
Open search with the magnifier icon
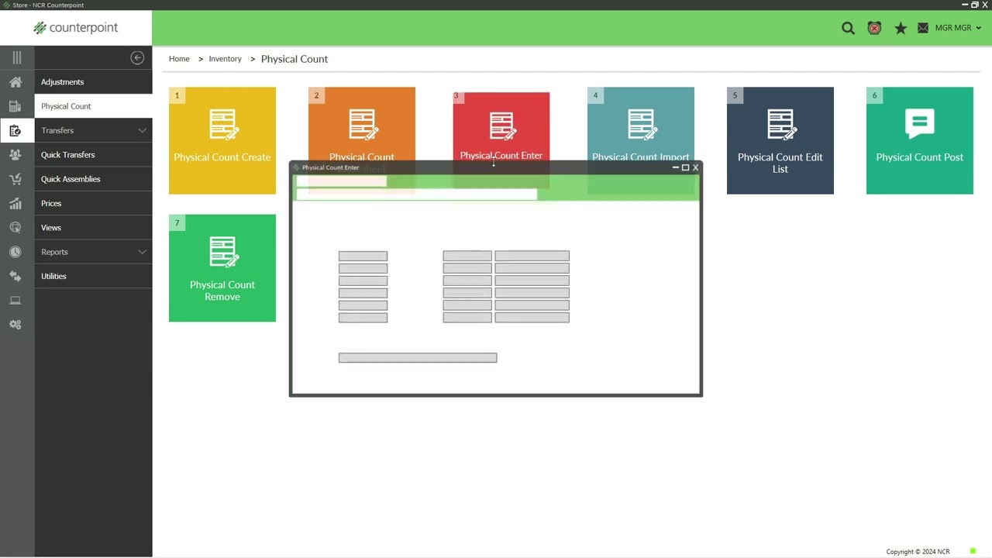coord(848,28)
